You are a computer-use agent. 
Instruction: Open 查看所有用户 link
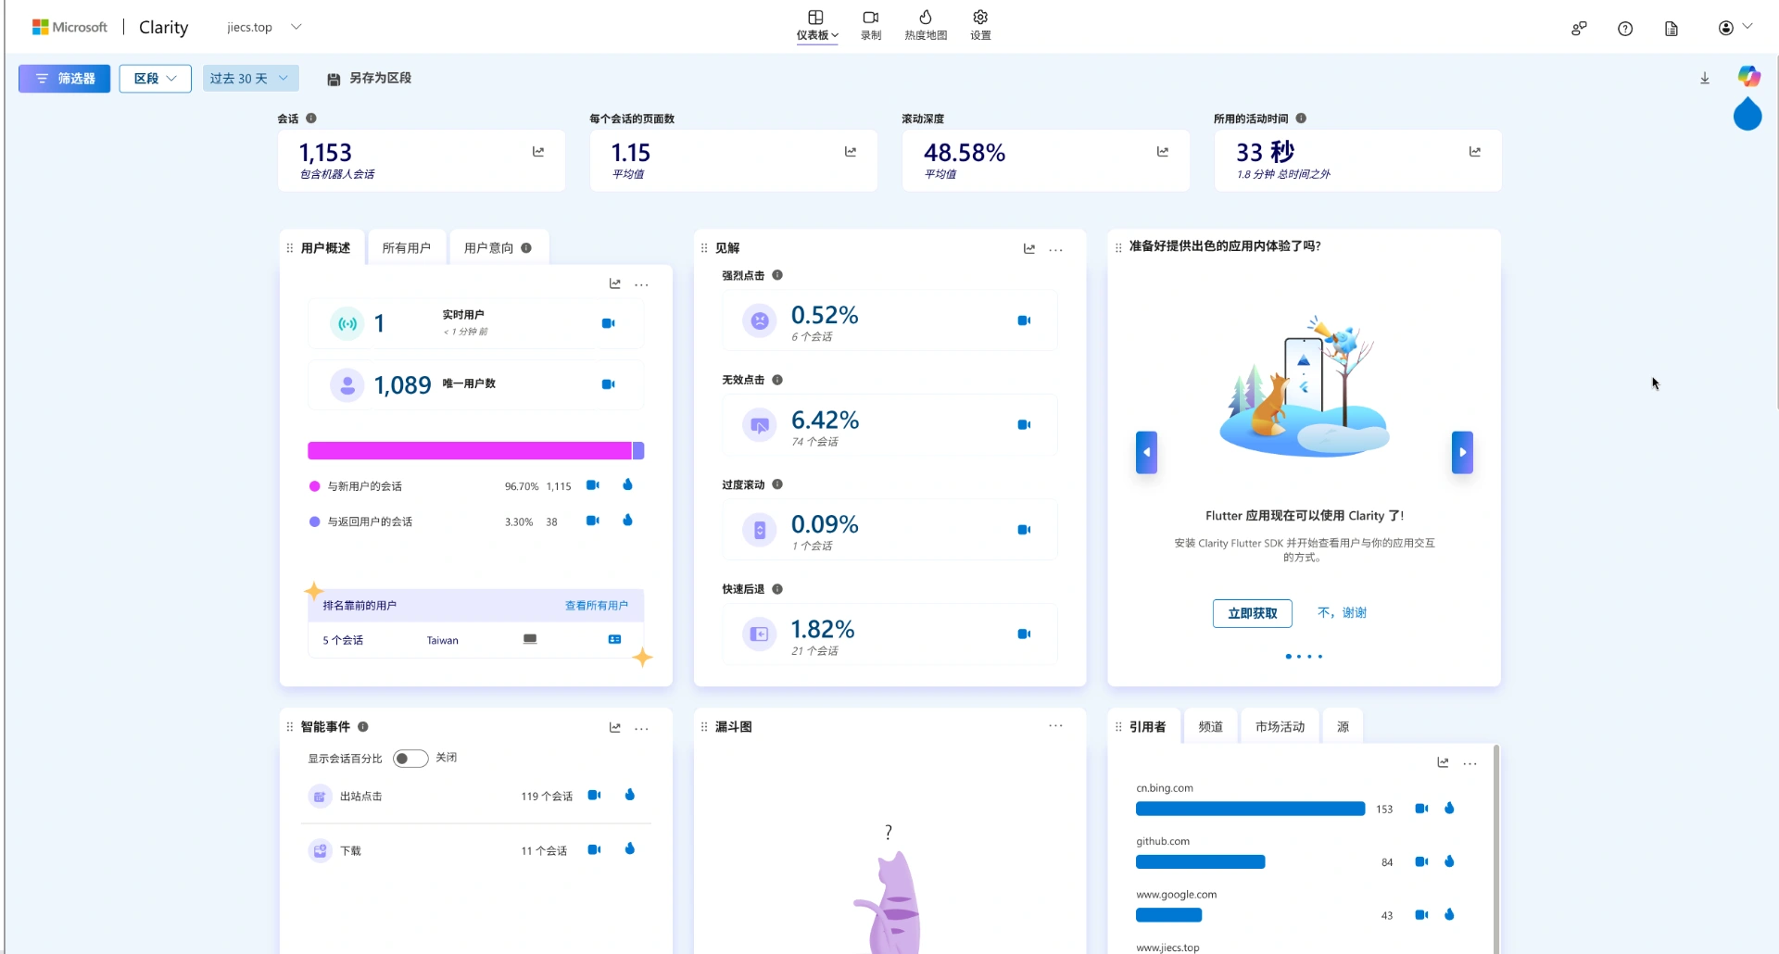click(x=598, y=605)
